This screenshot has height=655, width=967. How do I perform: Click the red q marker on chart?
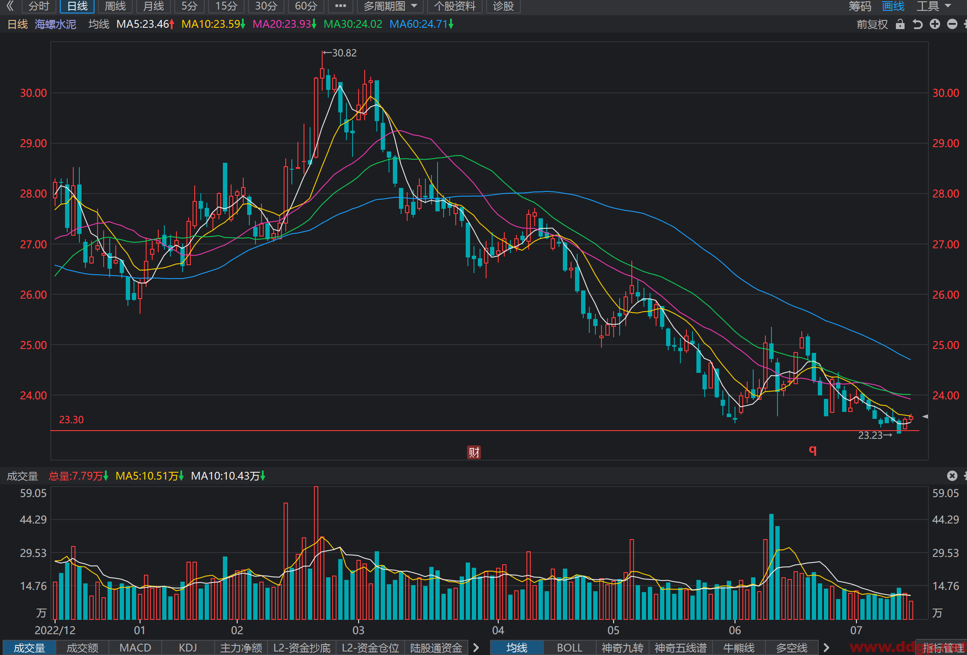coord(813,450)
